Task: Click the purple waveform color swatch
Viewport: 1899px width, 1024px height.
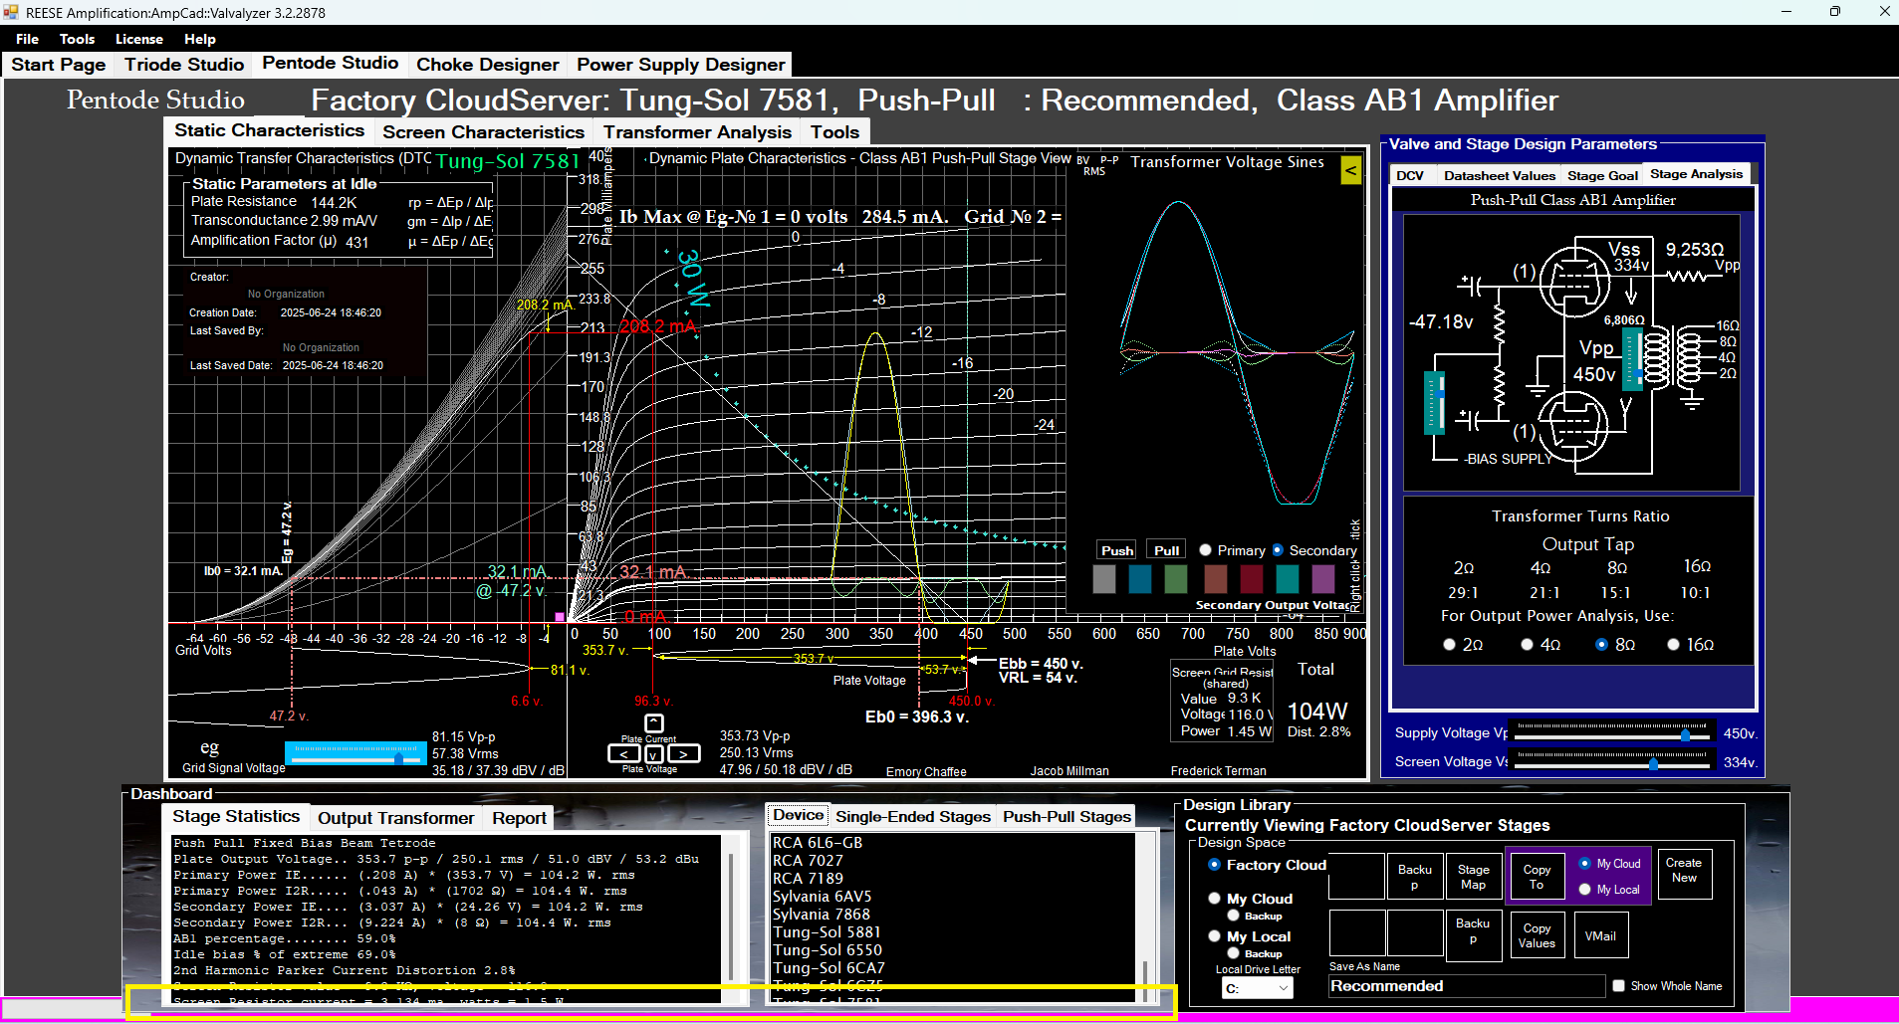Action: [x=1323, y=578]
